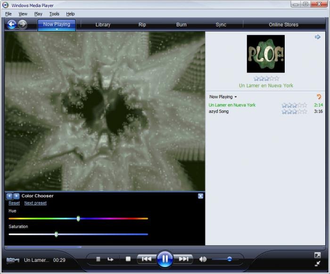Image resolution: width=330 pixels, height=274 pixels.
Task: Open the View menu
Action: [x=23, y=14]
